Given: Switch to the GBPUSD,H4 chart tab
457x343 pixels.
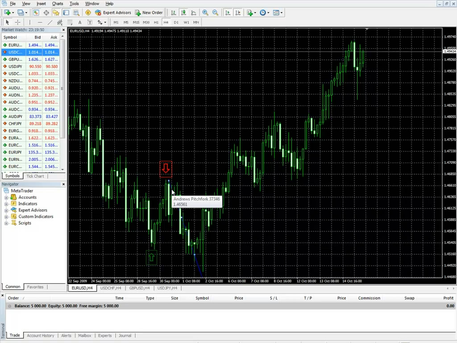Looking at the screenshot, I should coord(139,288).
